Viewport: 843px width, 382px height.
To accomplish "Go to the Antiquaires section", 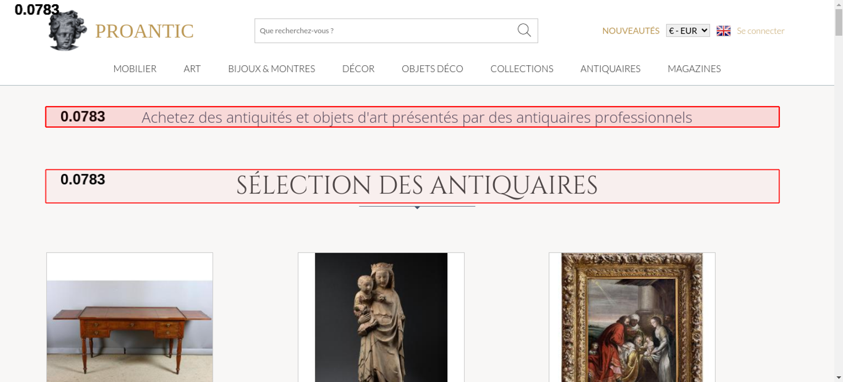I will (x=610, y=69).
